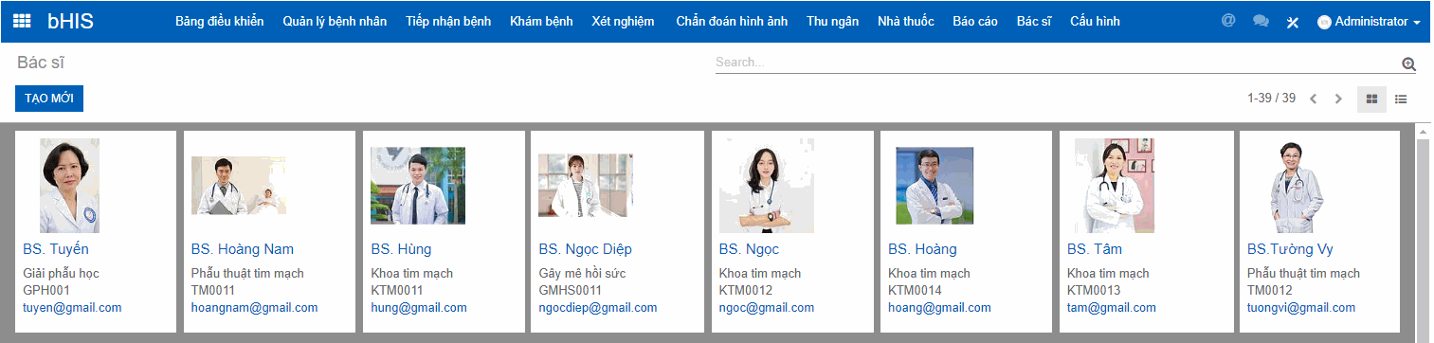The image size is (1434, 343).
Task: Click the Gây mê hồi sức department text
Action: coord(582,273)
